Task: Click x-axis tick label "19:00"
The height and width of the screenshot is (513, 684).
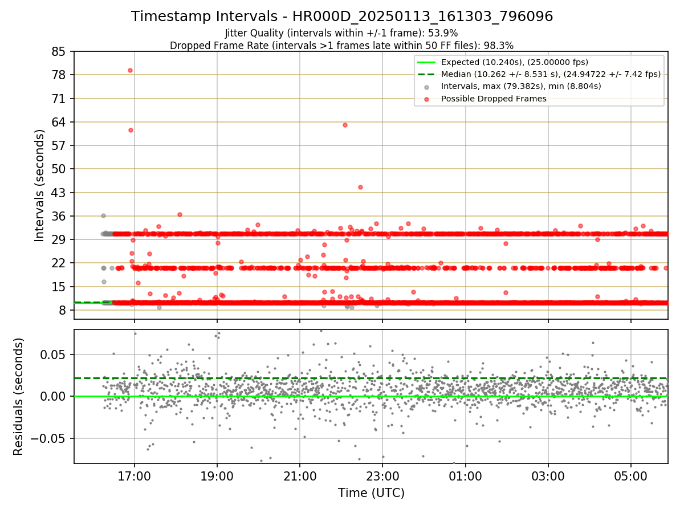Action: tap(217, 476)
